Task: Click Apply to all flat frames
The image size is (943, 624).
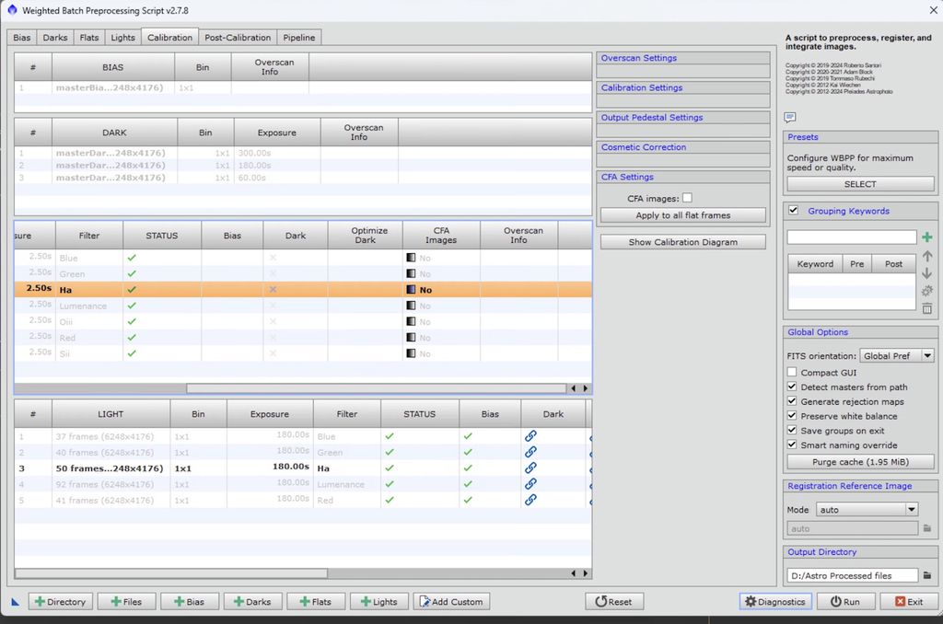Action: coord(682,215)
